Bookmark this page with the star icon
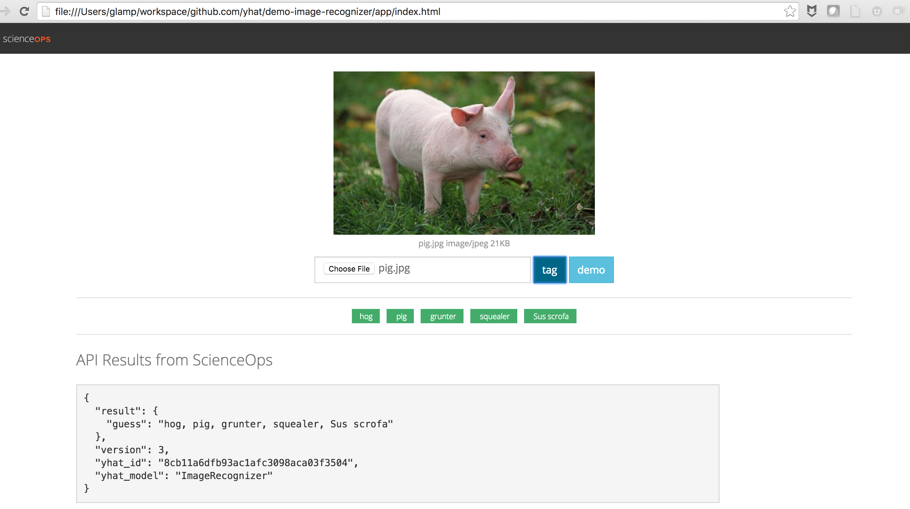The height and width of the screenshot is (509, 910). 790,11
